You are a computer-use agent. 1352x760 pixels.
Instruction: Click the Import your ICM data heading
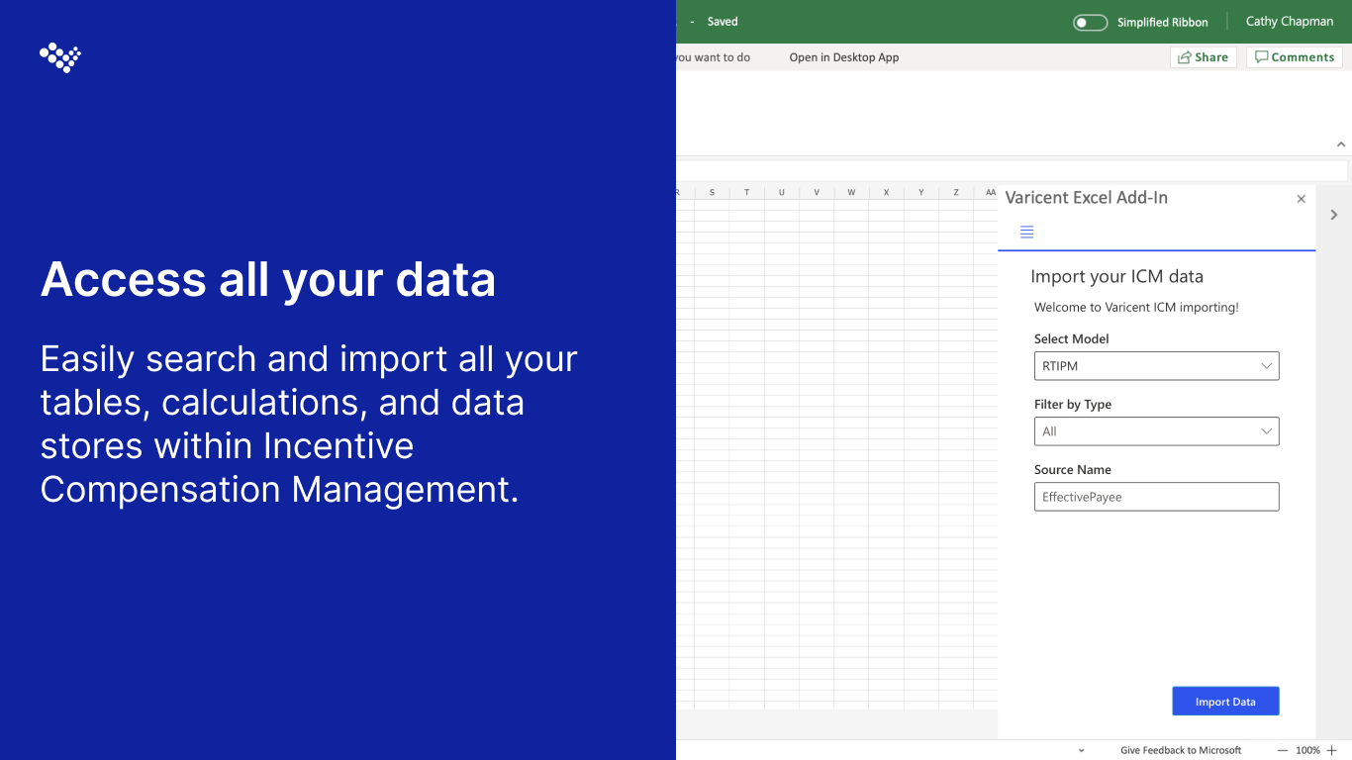pos(1116,277)
